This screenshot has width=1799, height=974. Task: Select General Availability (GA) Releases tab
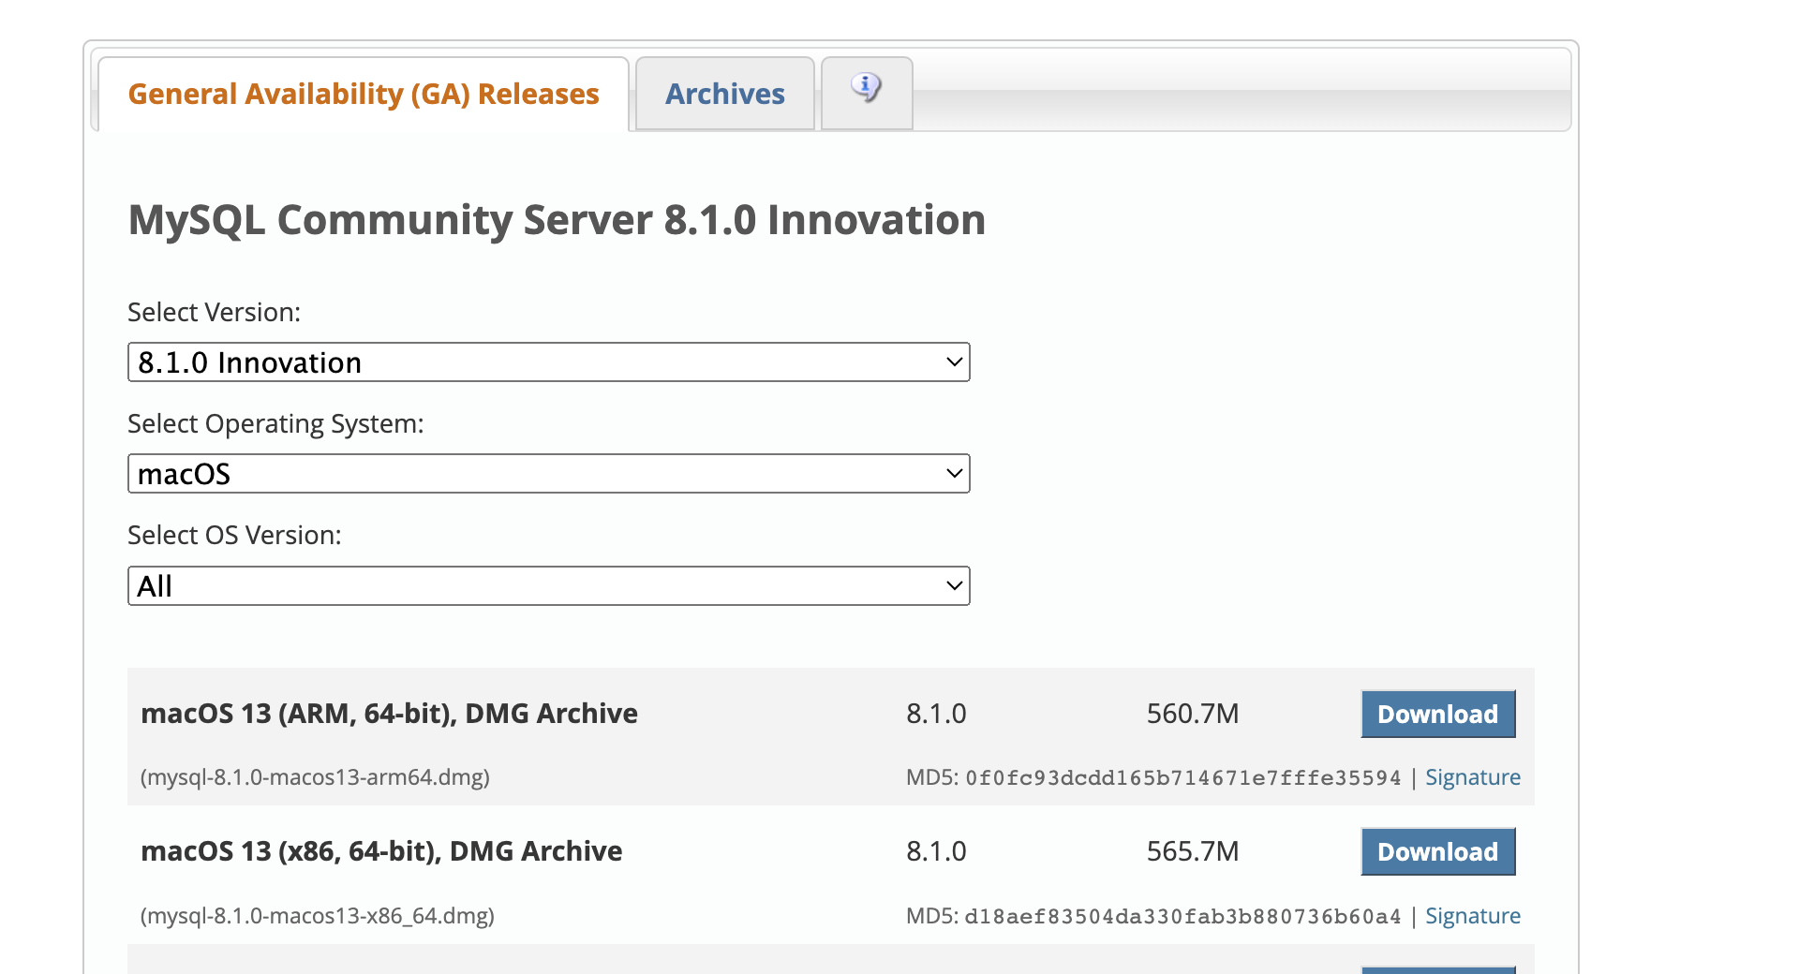tap(364, 94)
